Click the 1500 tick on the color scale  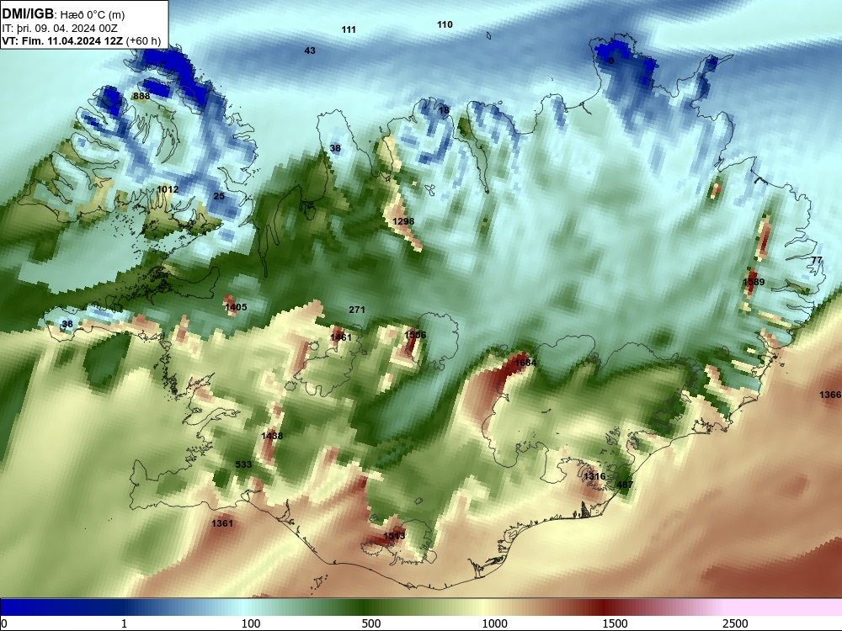615,623
